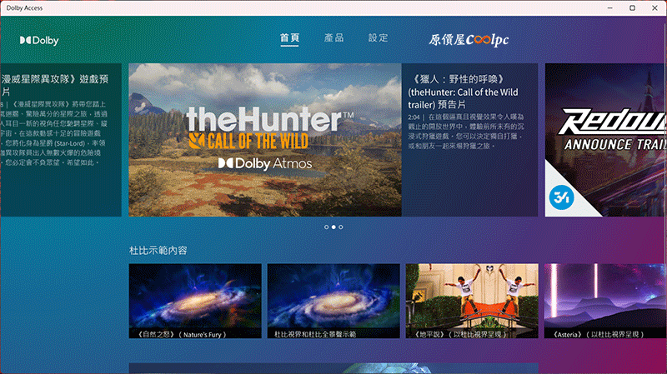The image size is (667, 374).
Task: Open 《自然之怒》 Nature's Fury demo video
Action: [195, 301]
